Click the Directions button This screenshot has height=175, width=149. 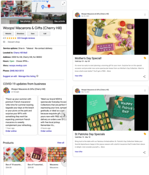pos(20,34)
